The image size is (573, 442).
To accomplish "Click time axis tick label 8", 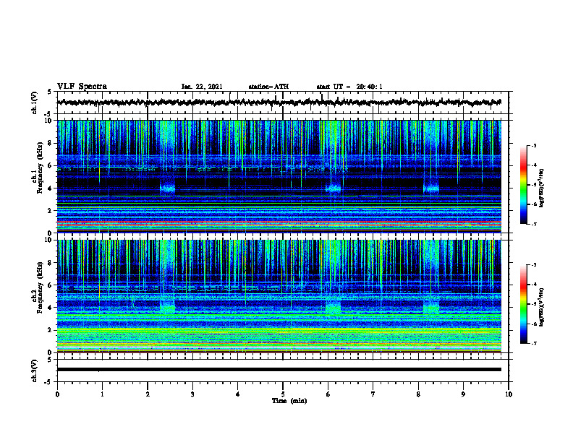I will 418,394.
